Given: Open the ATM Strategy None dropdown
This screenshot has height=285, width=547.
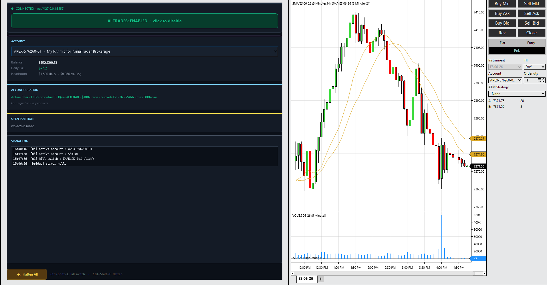Looking at the screenshot, I should point(517,94).
